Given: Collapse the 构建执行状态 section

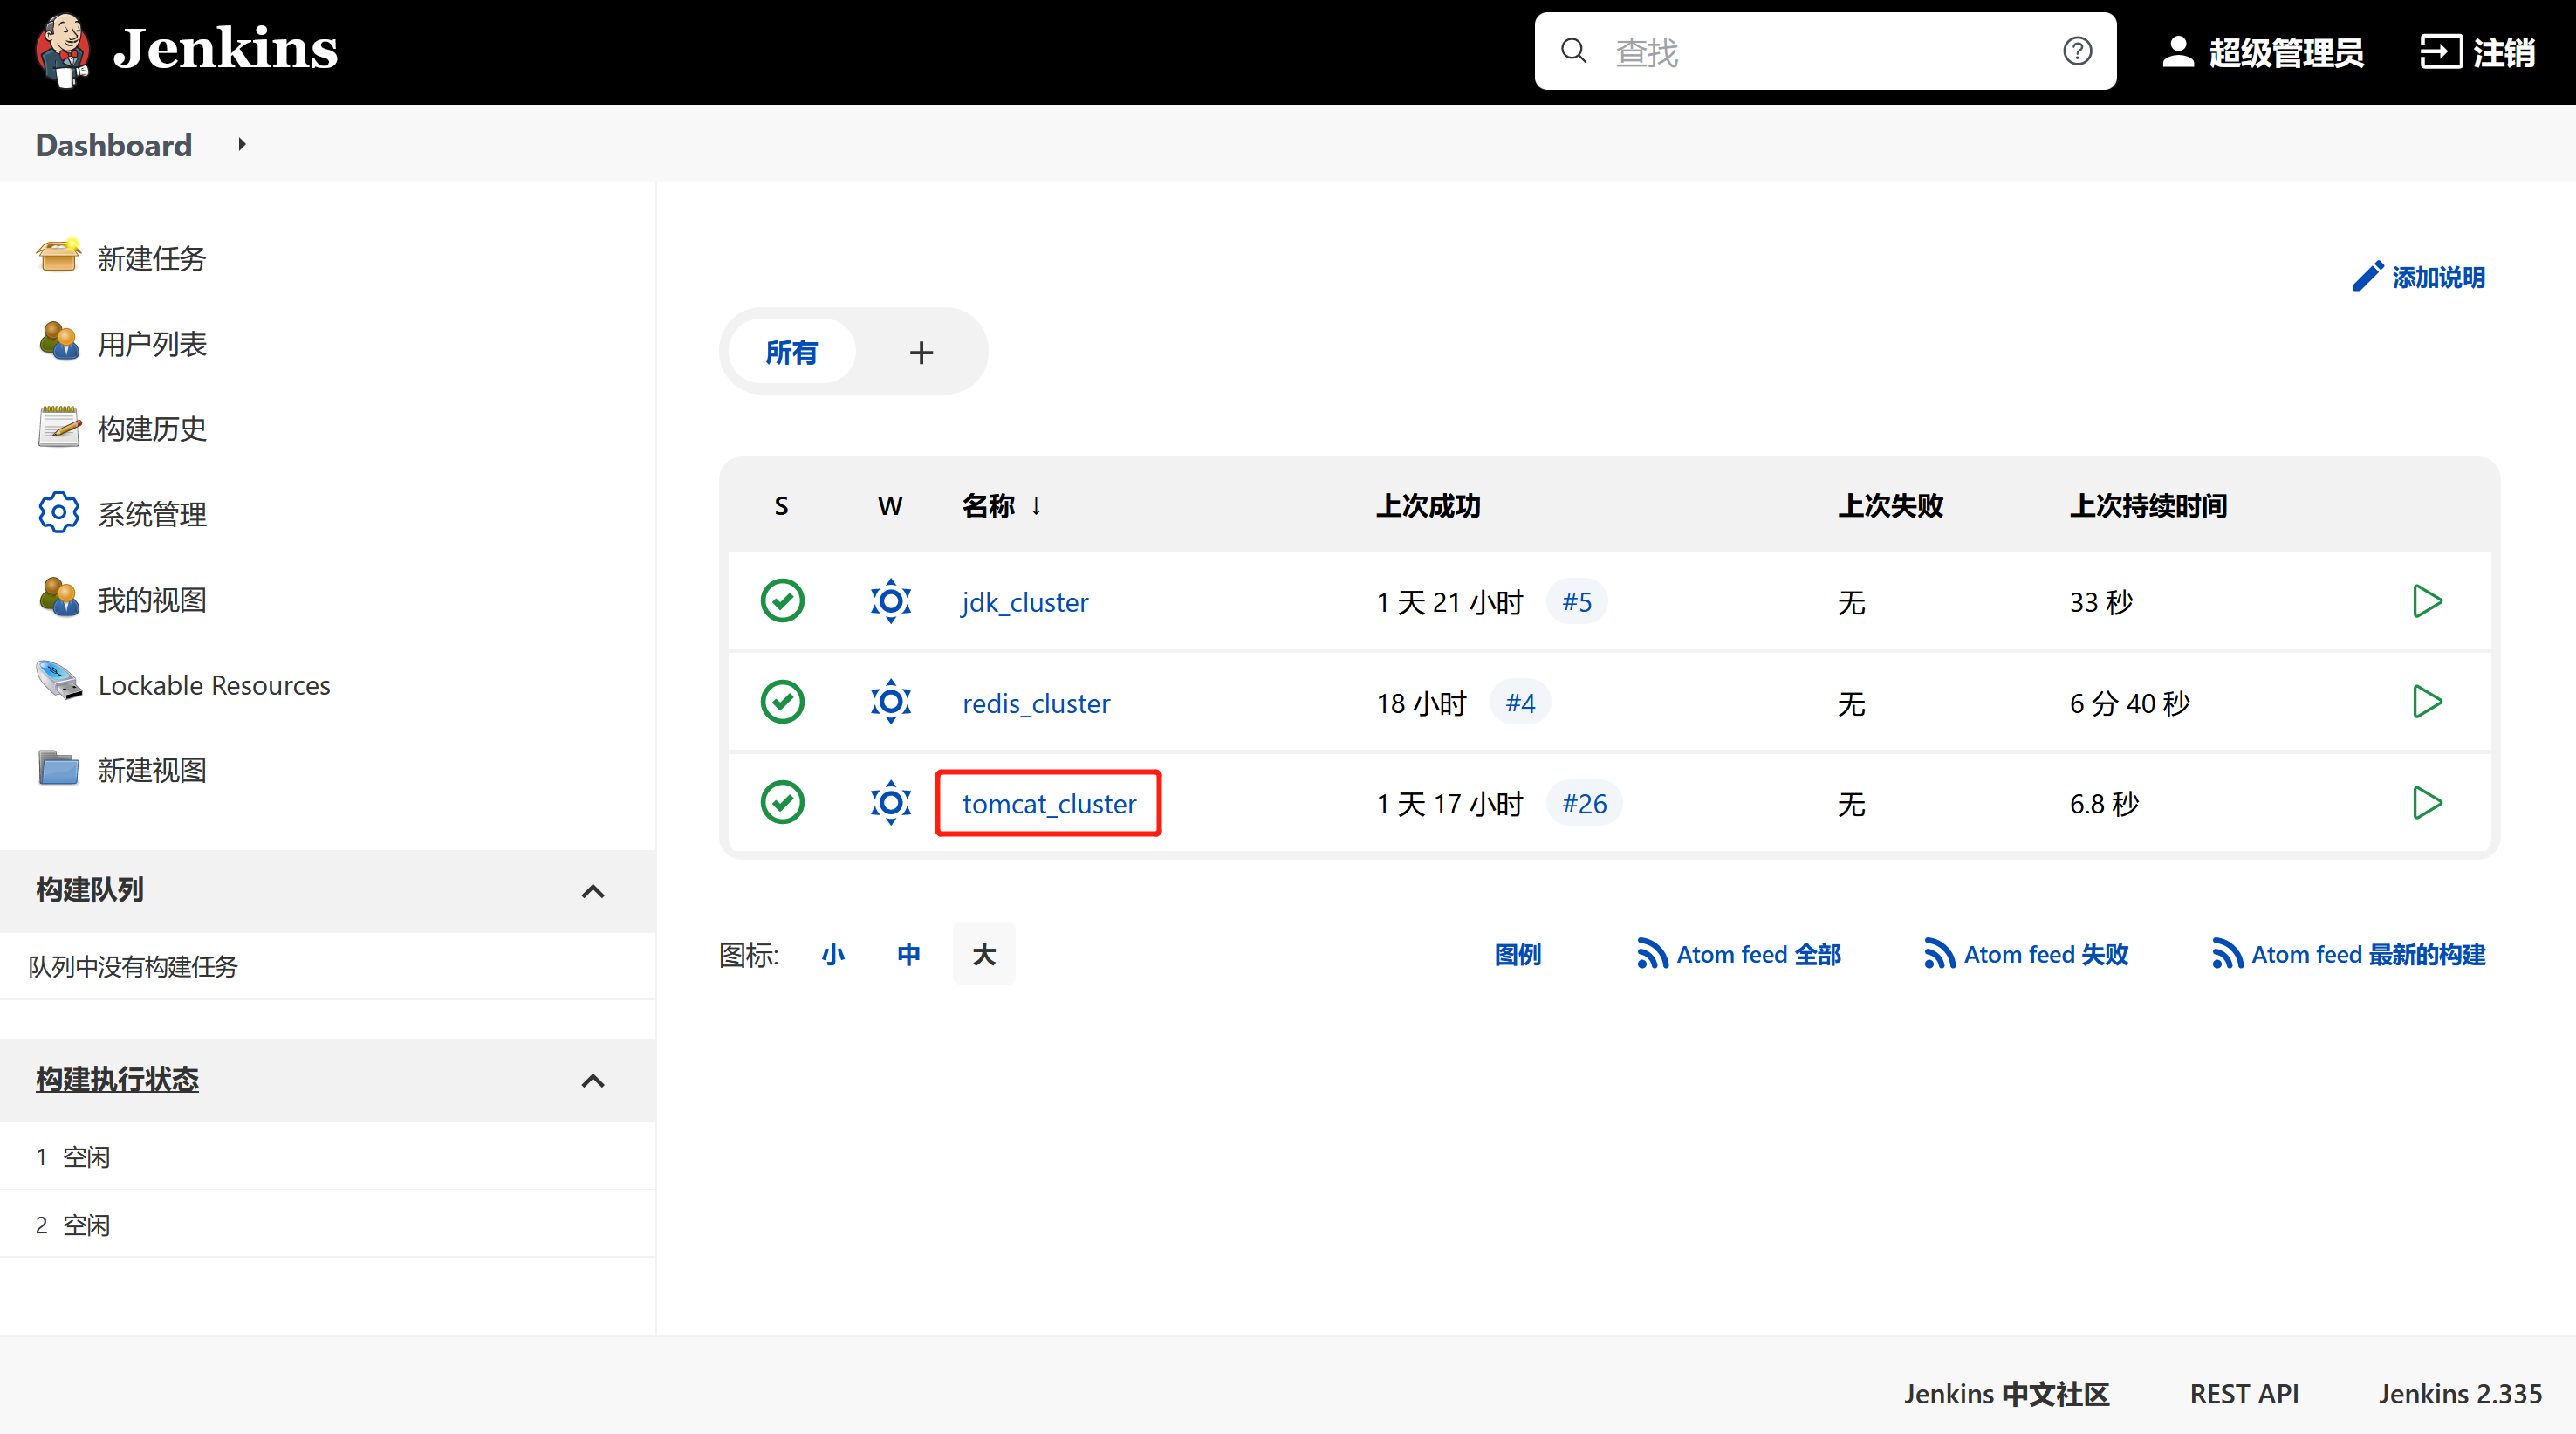Looking at the screenshot, I should pos(592,1081).
